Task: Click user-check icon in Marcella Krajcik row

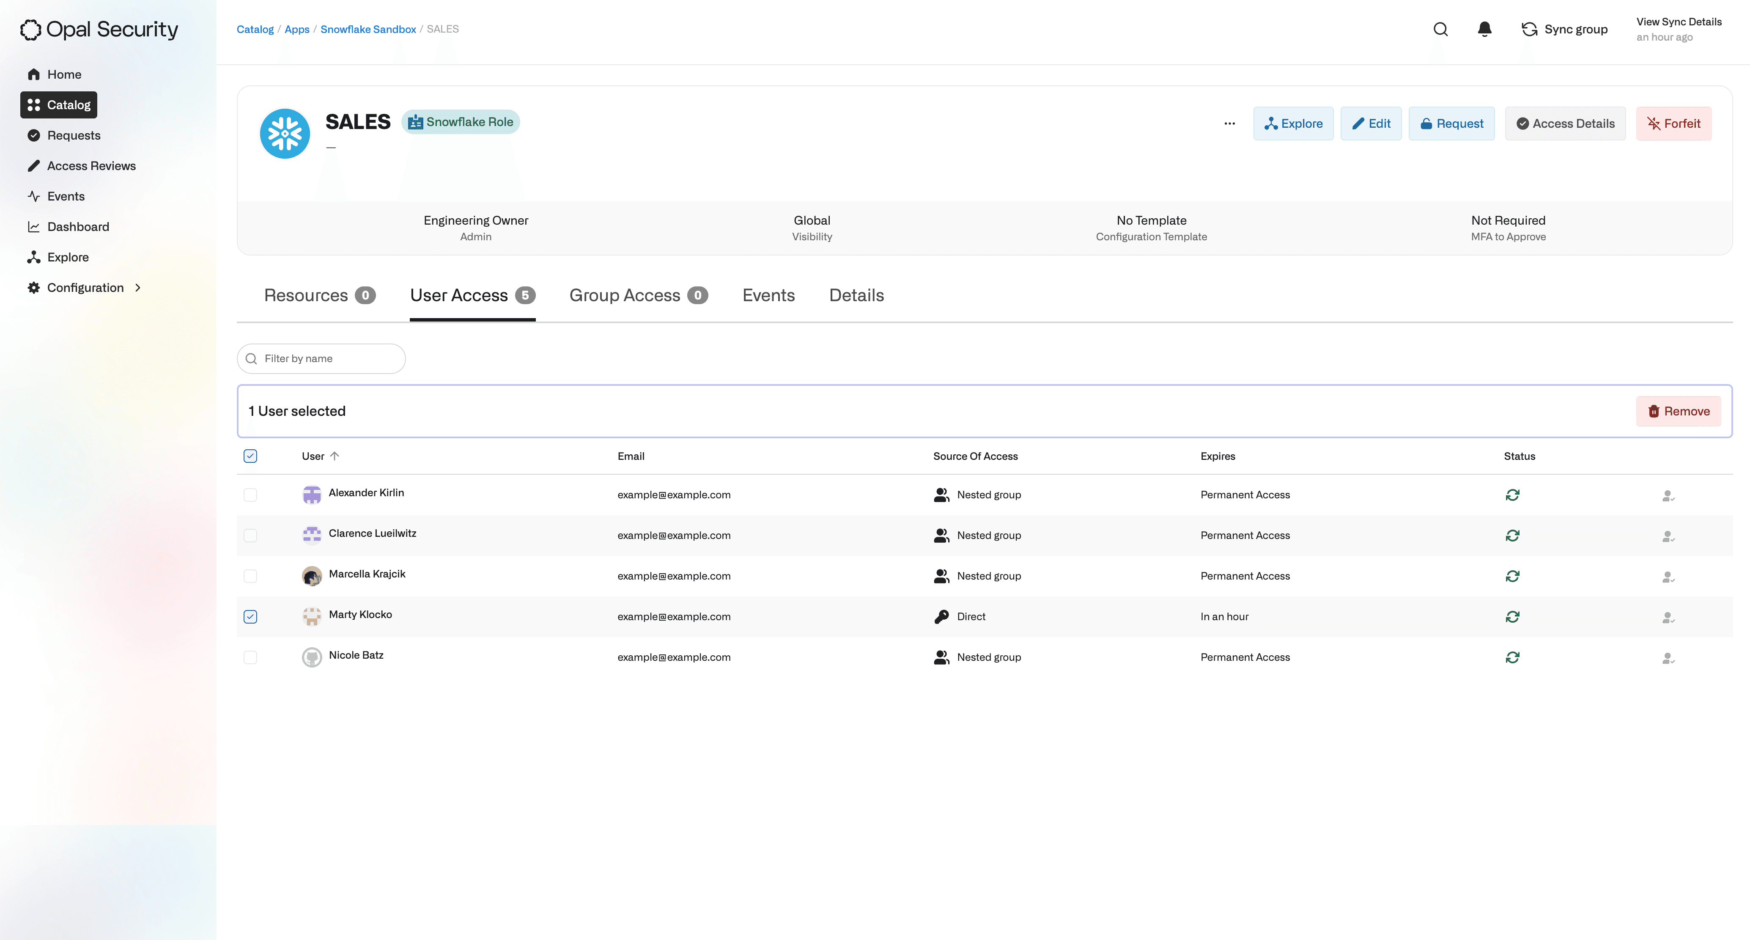Action: (1668, 578)
